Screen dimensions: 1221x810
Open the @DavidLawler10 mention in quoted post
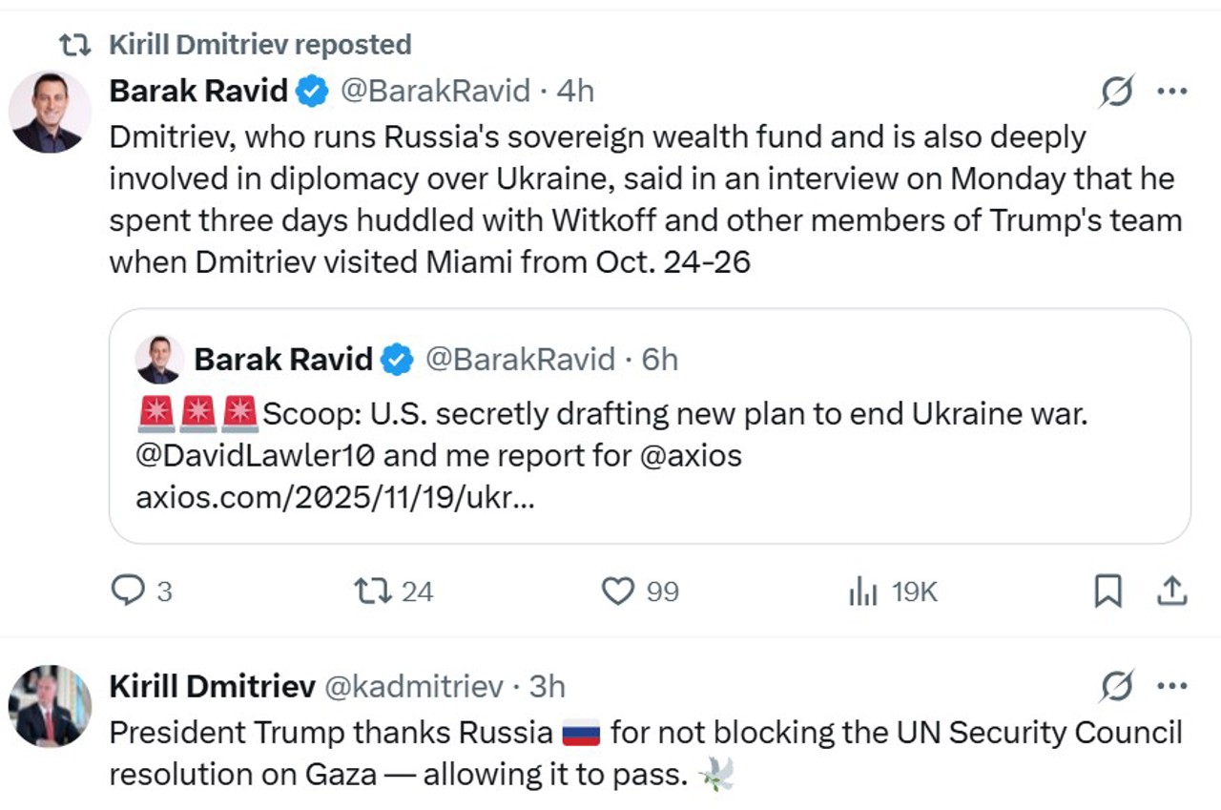[x=255, y=456]
